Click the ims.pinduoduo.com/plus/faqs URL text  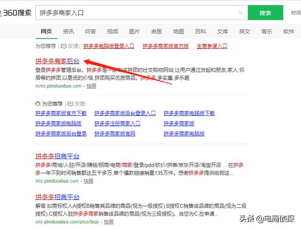(67, 222)
